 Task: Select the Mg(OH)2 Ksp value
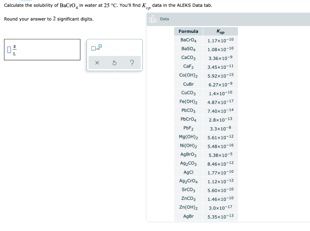click(220, 137)
